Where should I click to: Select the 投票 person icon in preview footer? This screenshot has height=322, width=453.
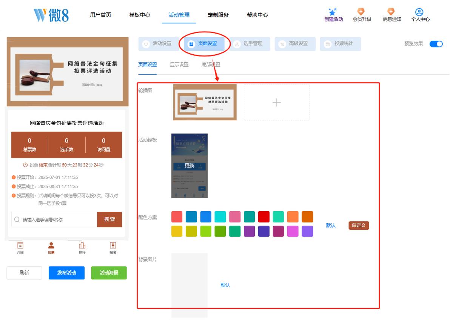(51, 245)
